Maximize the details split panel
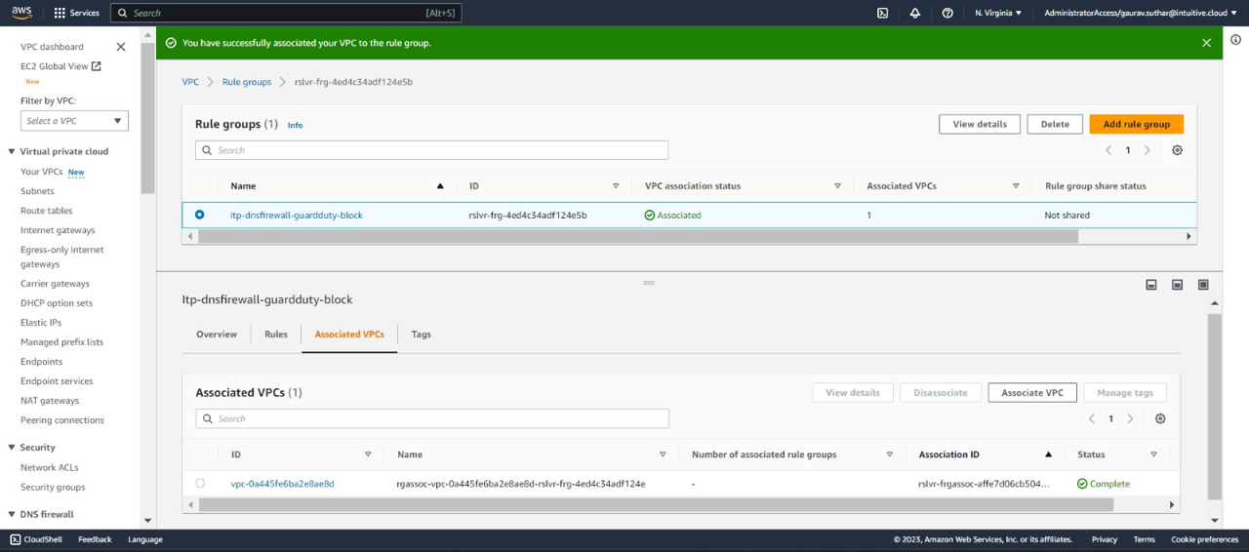The width and height of the screenshot is (1249, 552). click(1203, 285)
